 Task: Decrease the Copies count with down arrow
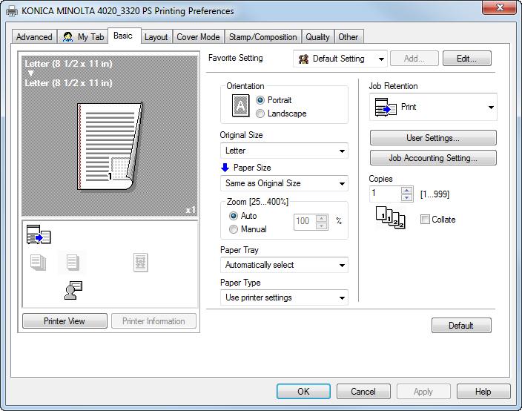[x=407, y=198]
